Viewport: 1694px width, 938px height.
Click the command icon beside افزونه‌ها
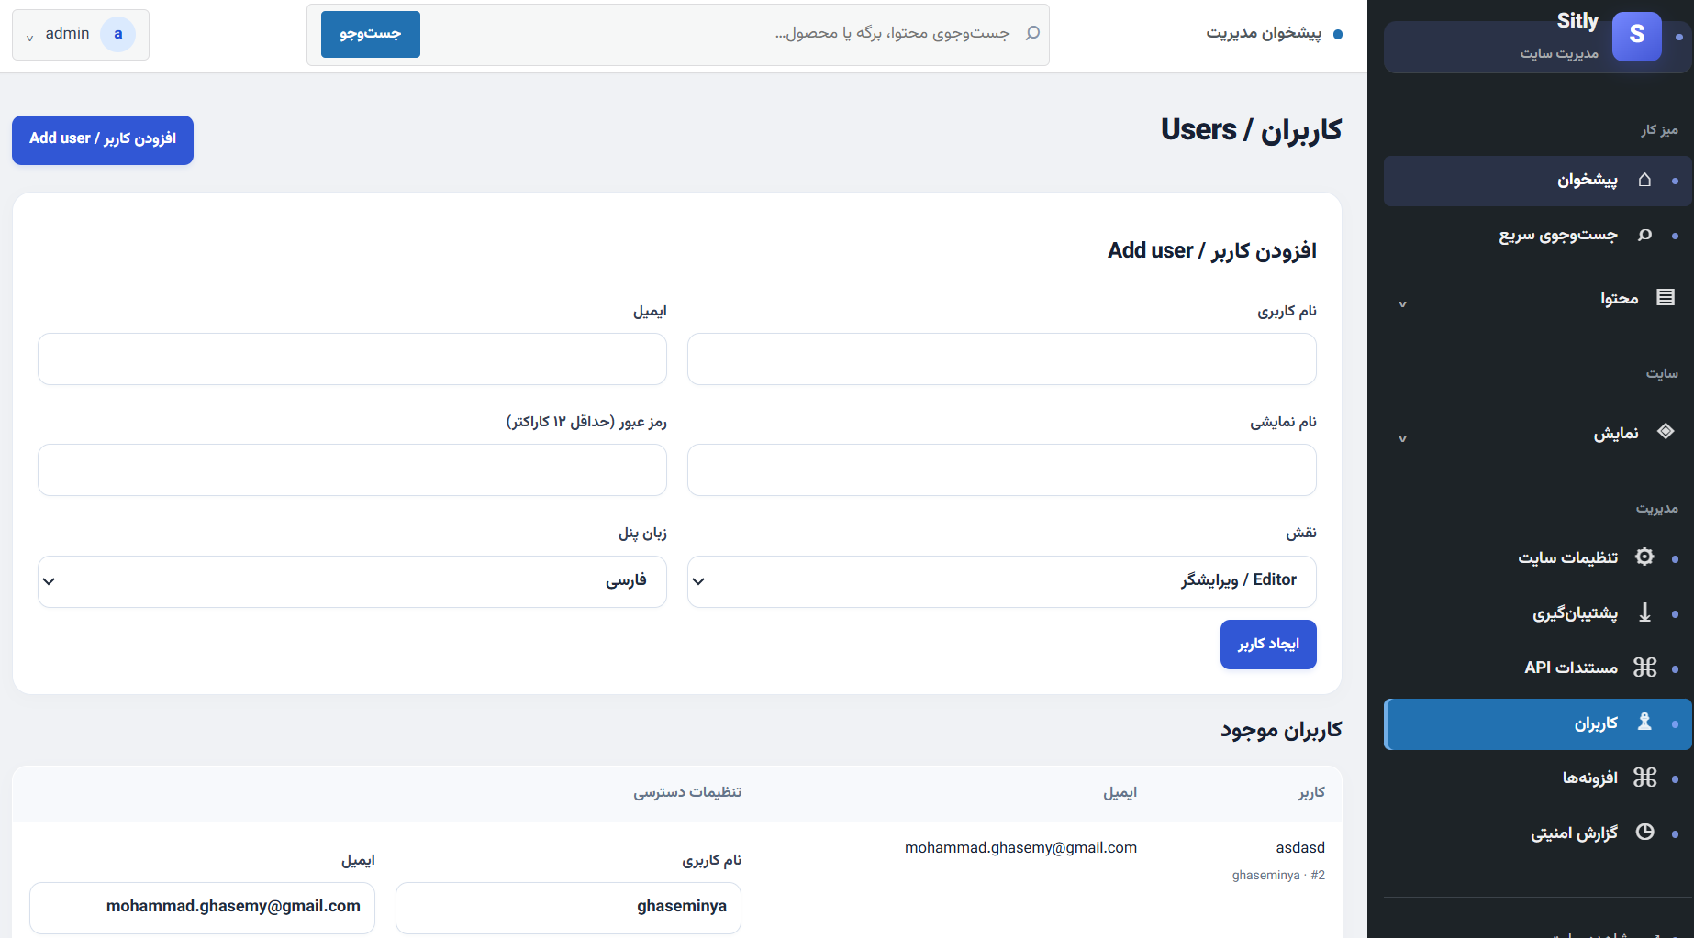[1644, 778]
